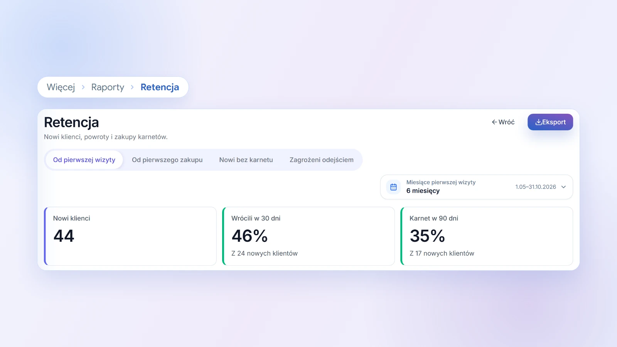Screen dimensions: 617x347
Task: Switch to Od pierwszego zakupu tab
Action: coord(167,160)
